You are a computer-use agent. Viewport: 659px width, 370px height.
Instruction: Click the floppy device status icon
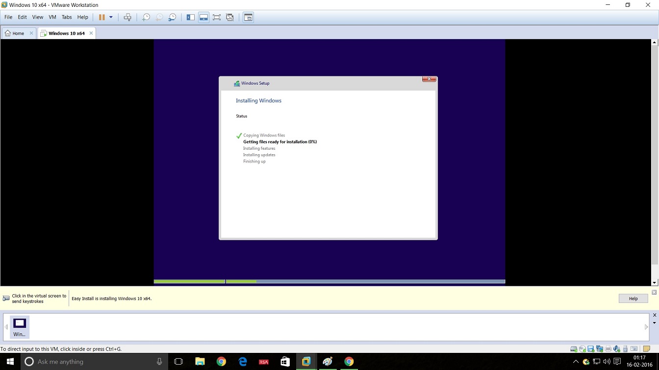591,349
